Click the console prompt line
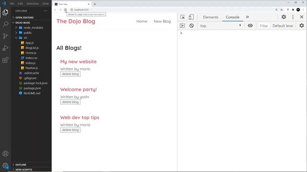307x172 pixels. [242, 33]
